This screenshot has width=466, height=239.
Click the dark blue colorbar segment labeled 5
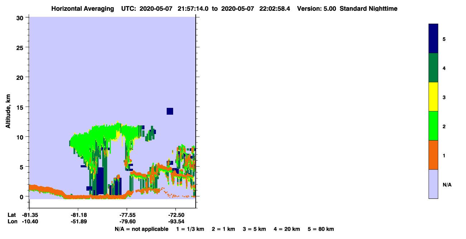[x=433, y=39]
